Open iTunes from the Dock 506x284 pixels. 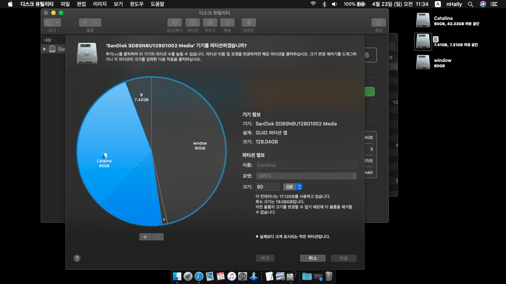point(232,276)
